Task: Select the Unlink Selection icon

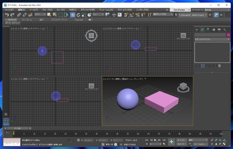Action: click(25, 15)
